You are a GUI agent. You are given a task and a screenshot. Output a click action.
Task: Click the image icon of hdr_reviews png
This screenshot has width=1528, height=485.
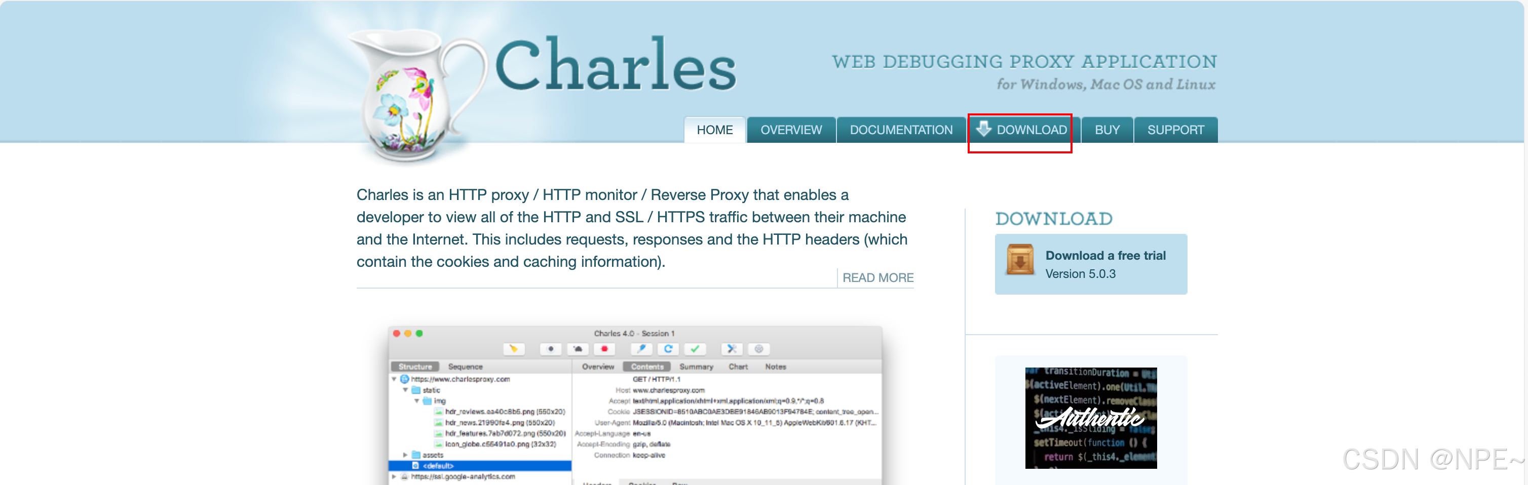pos(439,412)
